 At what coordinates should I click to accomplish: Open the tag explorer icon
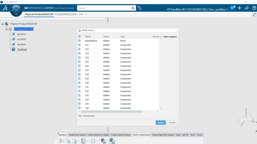[x=140, y=8]
